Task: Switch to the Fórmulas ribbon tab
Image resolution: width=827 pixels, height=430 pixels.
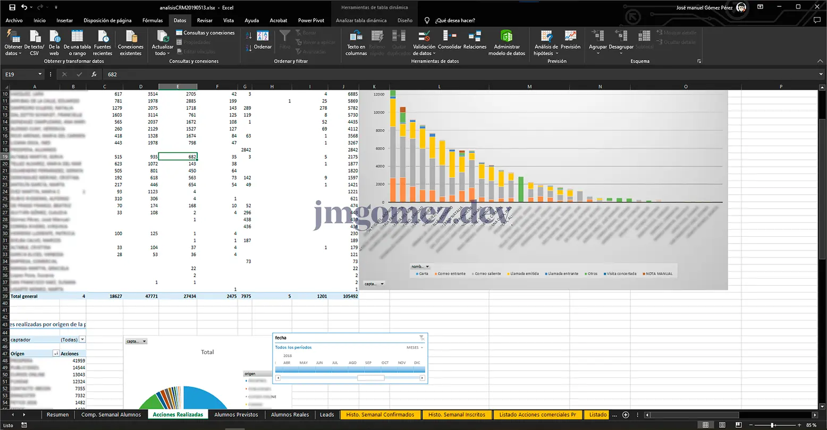Action: [x=153, y=21]
